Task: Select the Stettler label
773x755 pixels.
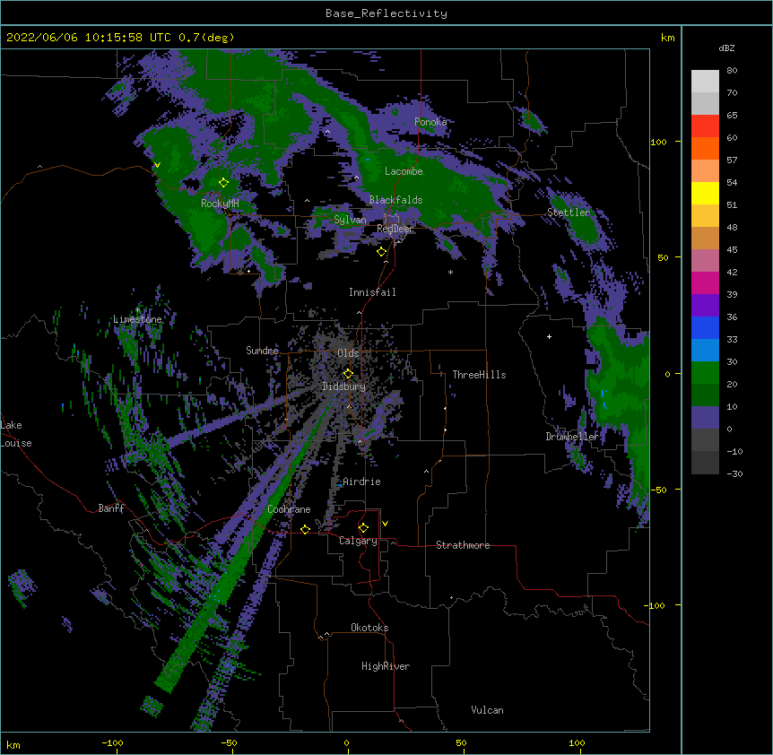Action: 569,213
